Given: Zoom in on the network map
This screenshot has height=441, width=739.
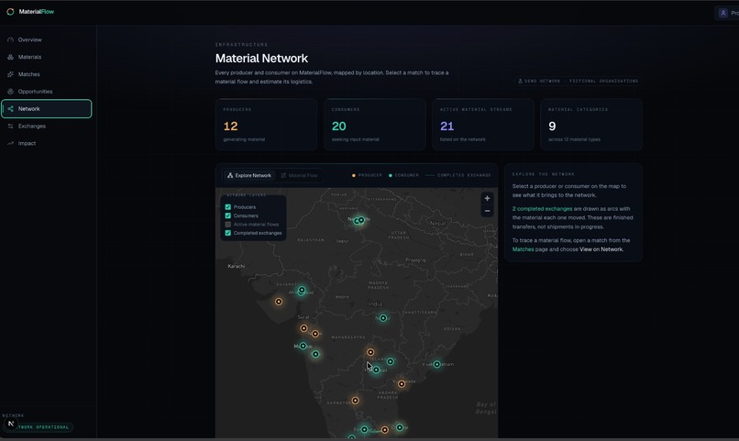Looking at the screenshot, I should (487, 198).
